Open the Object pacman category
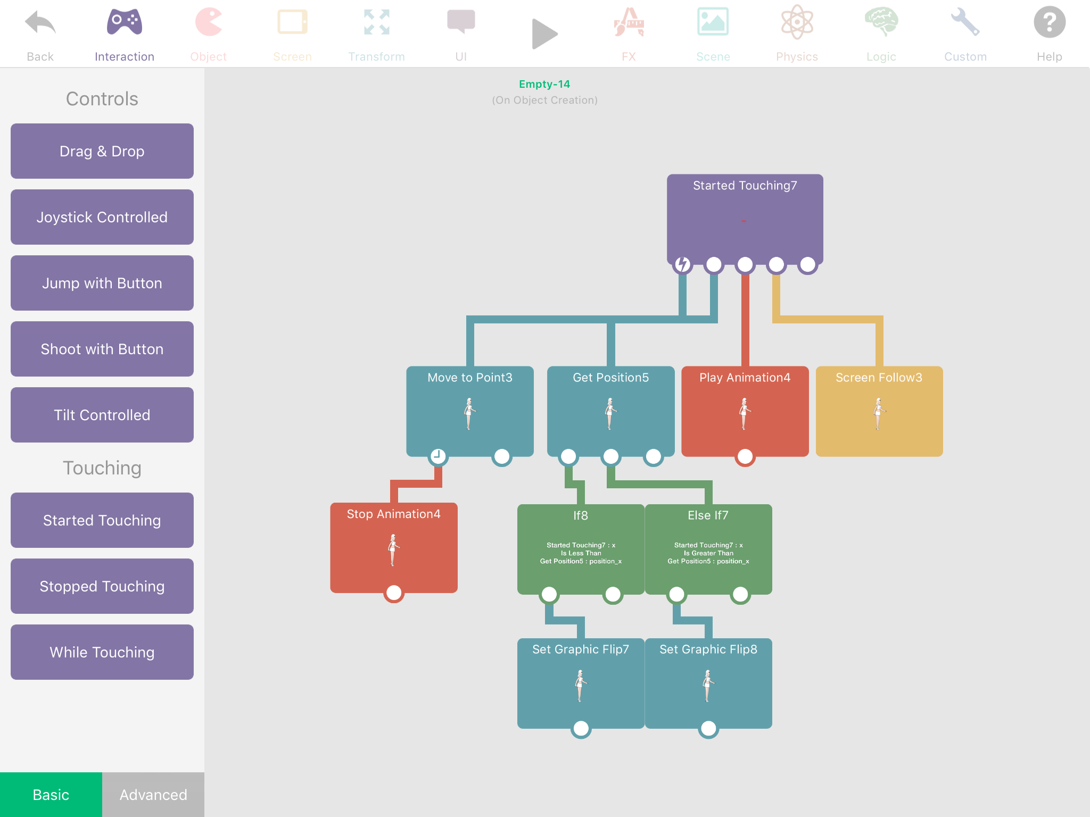Viewport: 1090px width, 817px height. [208, 33]
